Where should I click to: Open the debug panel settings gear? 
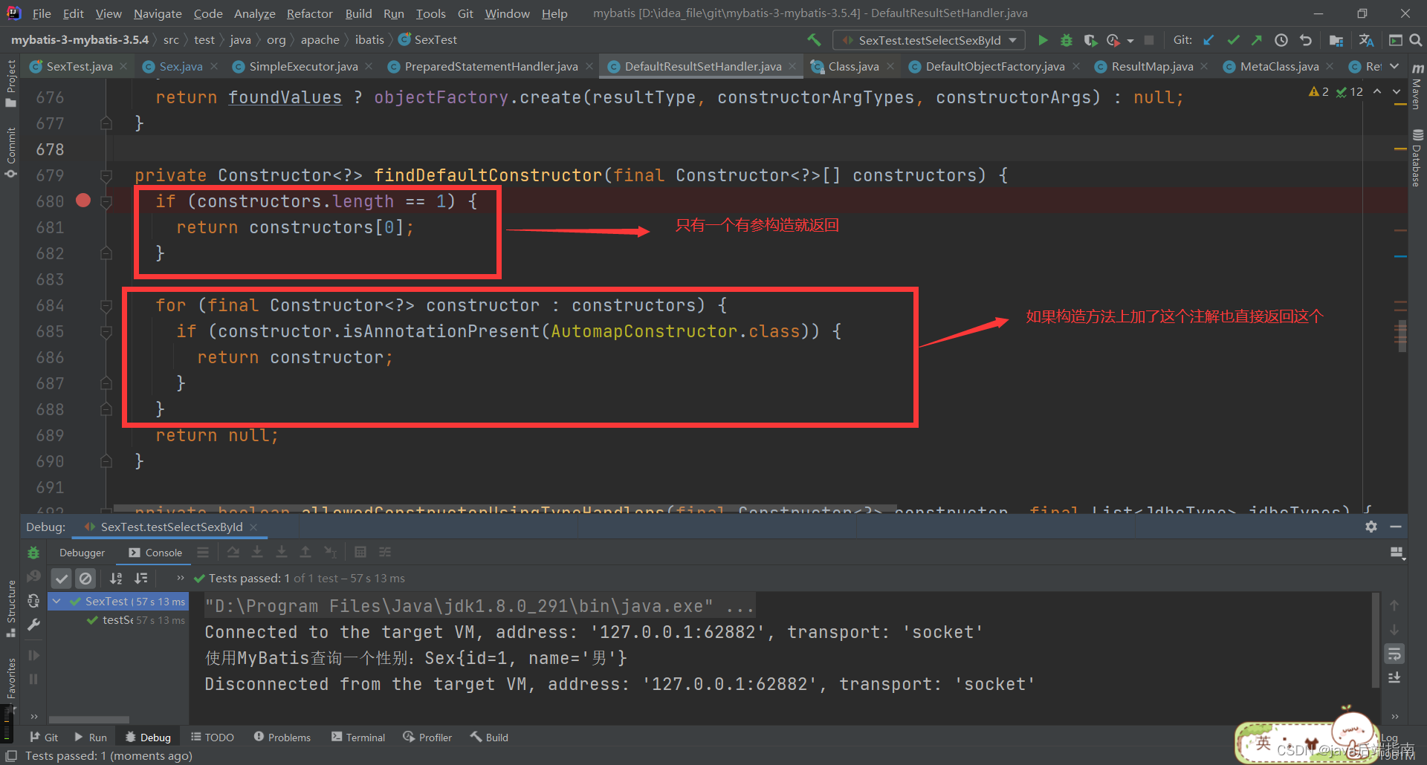point(1371,527)
